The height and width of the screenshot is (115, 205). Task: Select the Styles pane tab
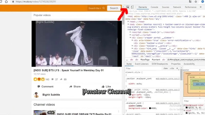pyautogui.click(x=129, y=64)
